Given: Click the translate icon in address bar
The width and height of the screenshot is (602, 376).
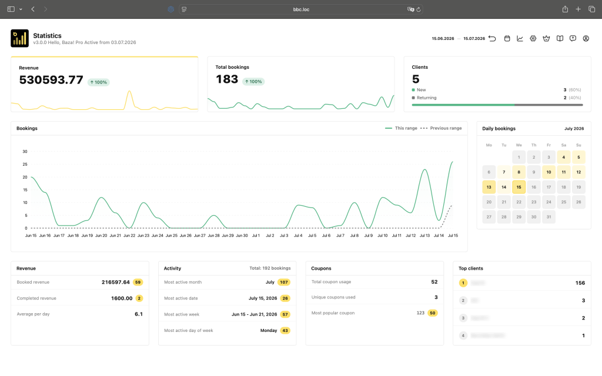Looking at the screenshot, I should pyautogui.click(x=410, y=9).
